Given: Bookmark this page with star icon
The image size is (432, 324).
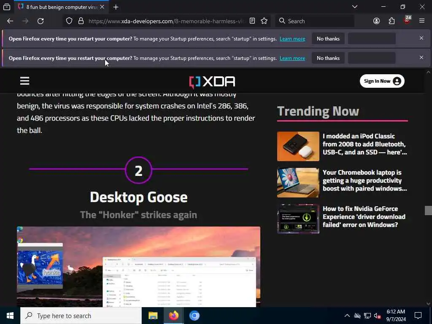Looking at the screenshot, I should point(264,21).
